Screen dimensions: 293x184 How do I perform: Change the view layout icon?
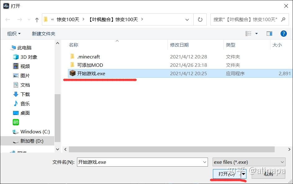248,34
